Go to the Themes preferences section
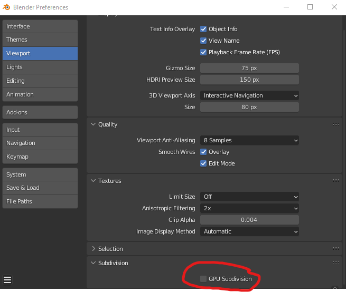 coord(40,40)
